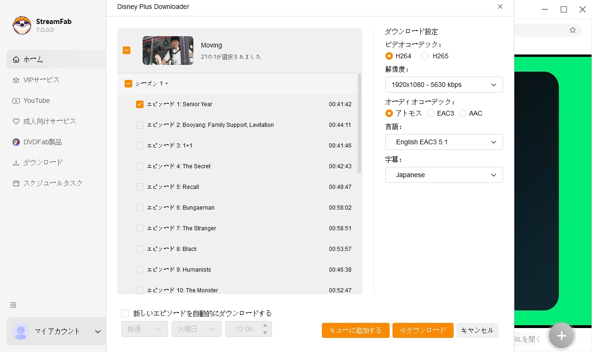Screen dimensions: 592x352
Task: Open the resolution dropdown 1920x1080
Action: [444, 85]
